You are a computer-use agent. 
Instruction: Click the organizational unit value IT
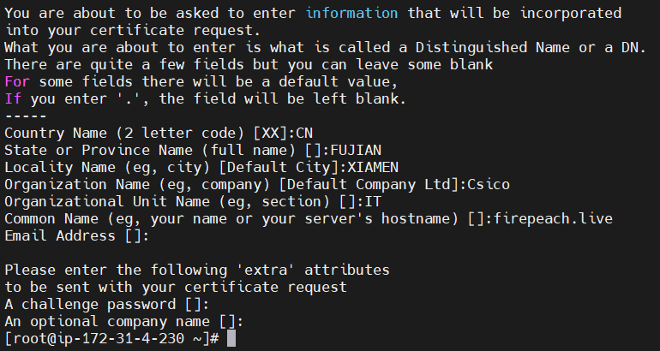point(373,202)
